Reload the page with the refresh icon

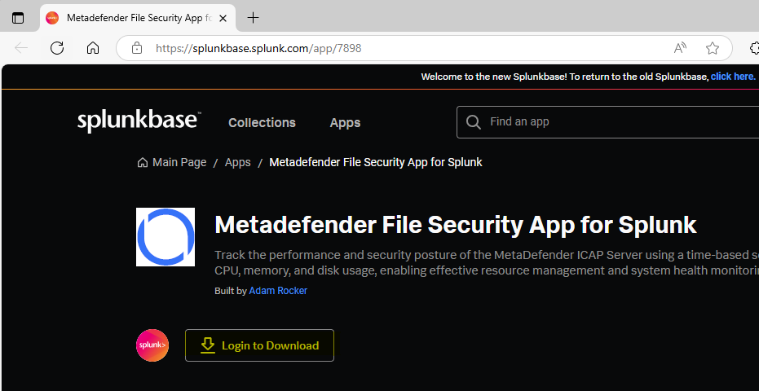pyautogui.click(x=57, y=48)
